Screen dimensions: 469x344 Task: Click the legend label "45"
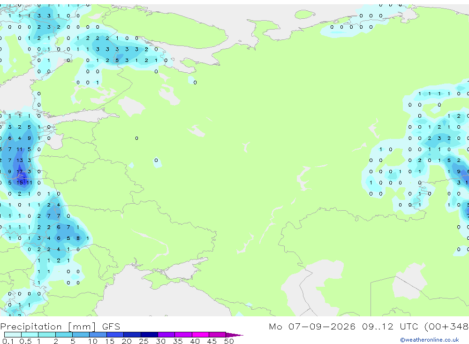coord(212,341)
